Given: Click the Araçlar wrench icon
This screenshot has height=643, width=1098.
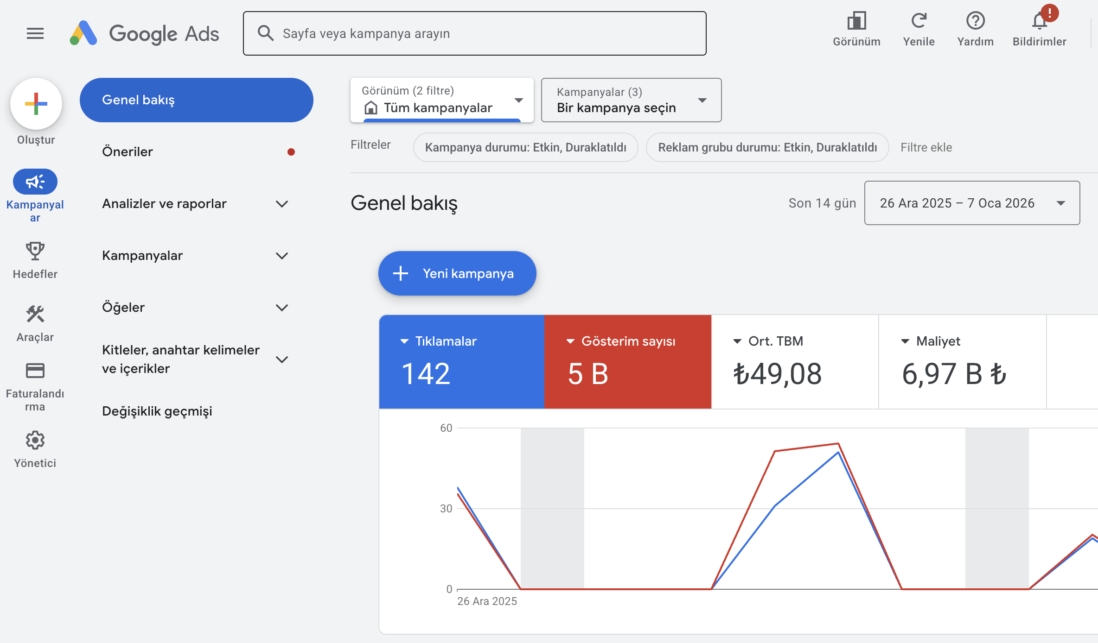Looking at the screenshot, I should pyautogui.click(x=35, y=314).
